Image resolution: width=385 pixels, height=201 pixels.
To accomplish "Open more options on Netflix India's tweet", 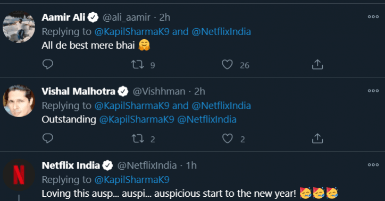I will pyautogui.click(x=373, y=165).
